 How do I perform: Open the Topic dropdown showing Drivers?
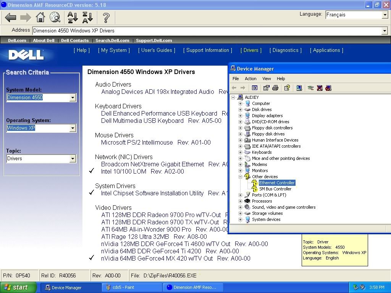(73, 159)
